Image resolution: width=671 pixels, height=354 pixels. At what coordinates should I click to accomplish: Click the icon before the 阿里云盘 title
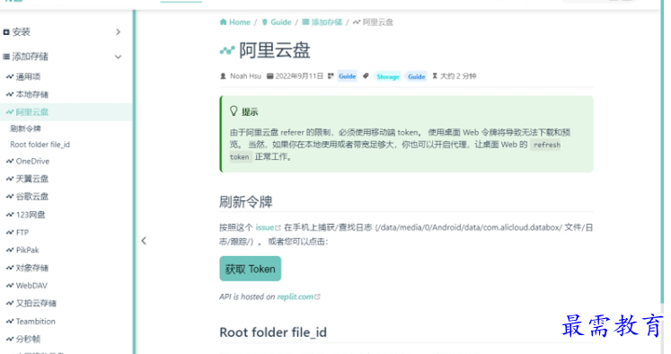[x=227, y=50]
